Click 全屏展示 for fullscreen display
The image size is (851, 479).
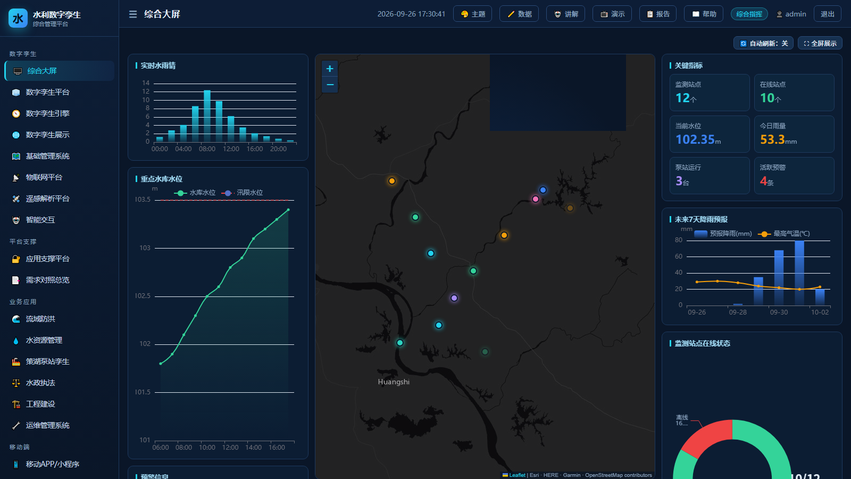pos(820,43)
